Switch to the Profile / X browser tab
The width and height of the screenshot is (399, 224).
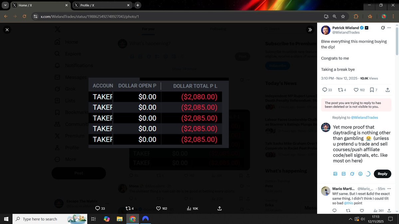102,5
